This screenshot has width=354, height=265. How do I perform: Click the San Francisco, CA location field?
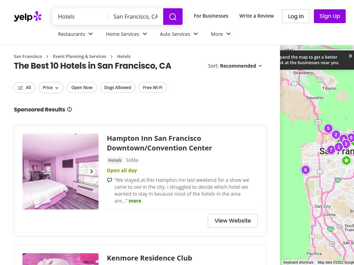(136, 17)
